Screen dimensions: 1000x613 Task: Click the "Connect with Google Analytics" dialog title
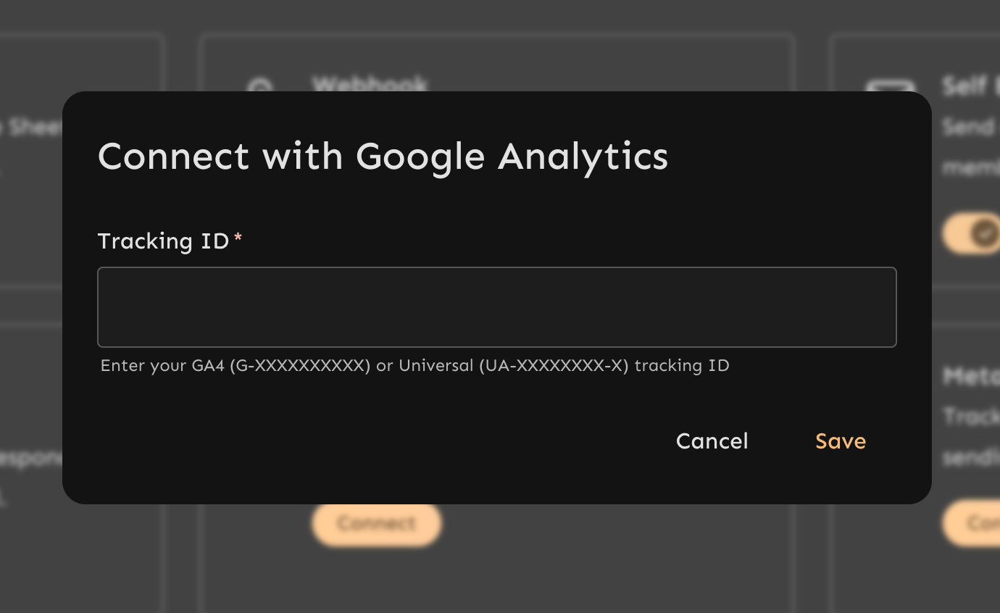coord(383,156)
